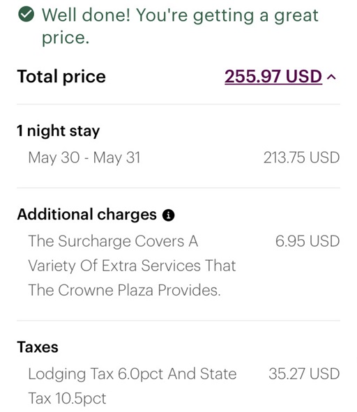
Task: Select the "Well done! You're getting a great price" message
Action: (180, 26)
